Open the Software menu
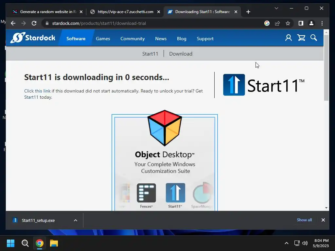The height and width of the screenshot is (251, 335). [76, 39]
